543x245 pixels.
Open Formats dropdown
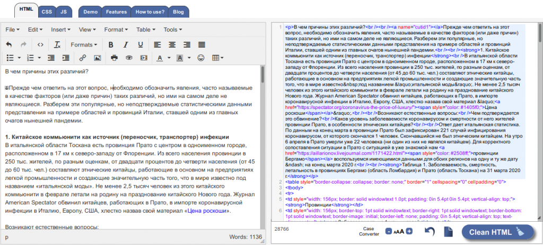tap(84, 44)
